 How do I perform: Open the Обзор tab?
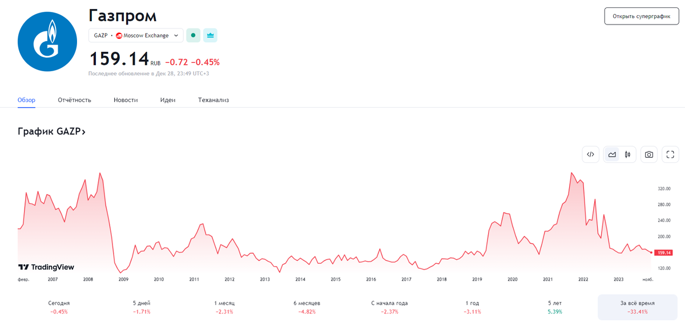pos(26,100)
